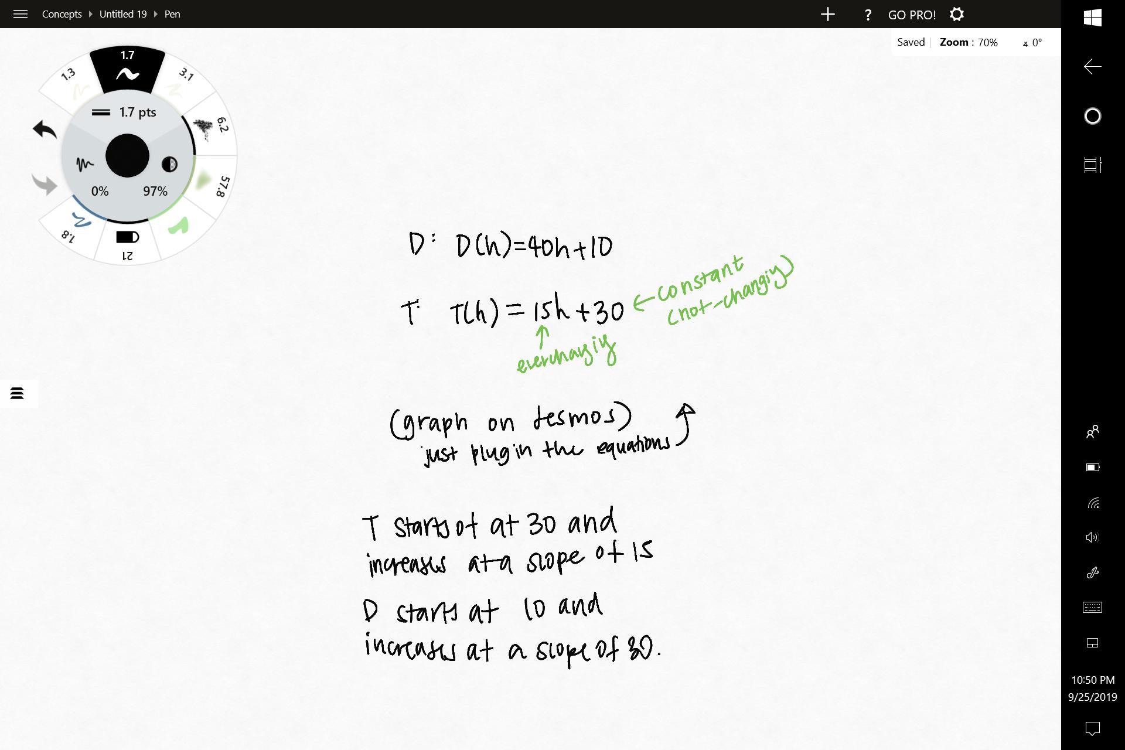Open the hamburger main menu
1125x750 pixels.
point(21,14)
